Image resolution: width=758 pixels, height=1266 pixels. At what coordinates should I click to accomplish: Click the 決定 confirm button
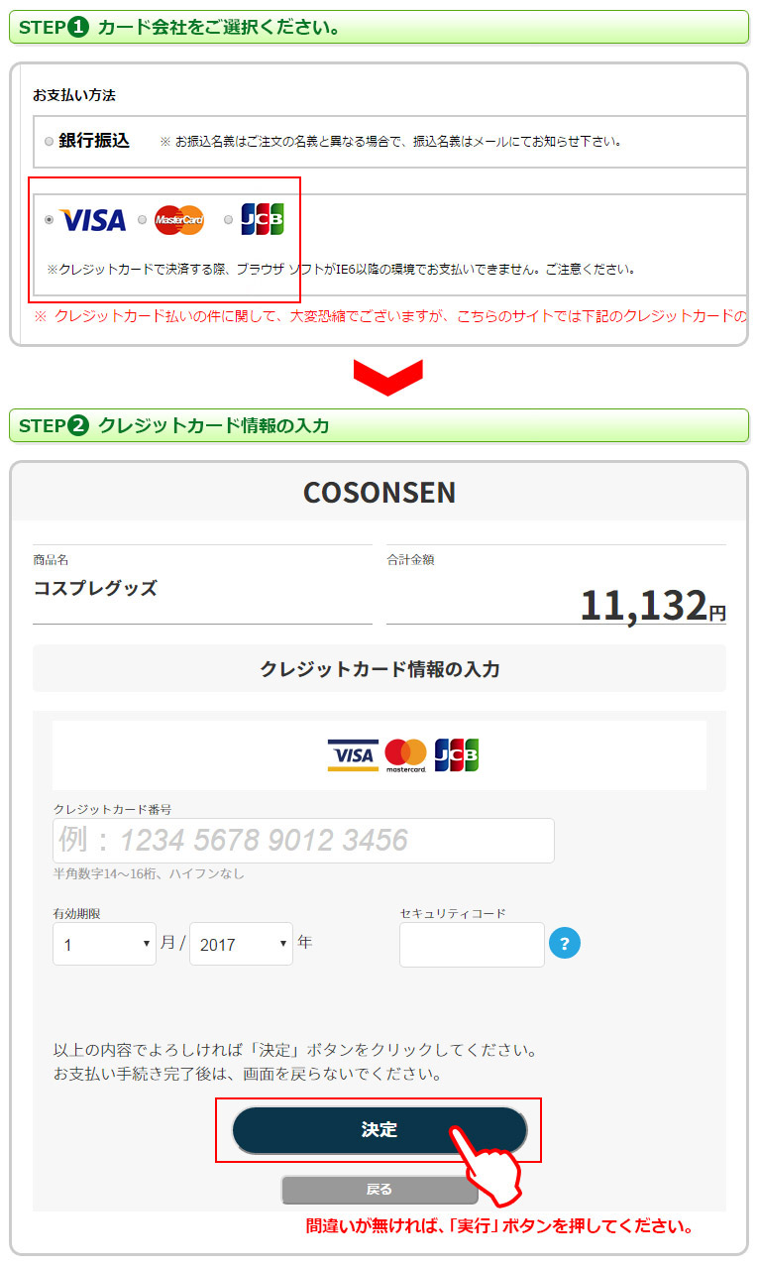(x=379, y=1130)
